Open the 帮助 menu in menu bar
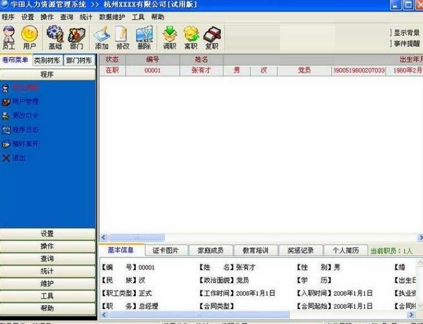Viewport: 423px width, 324px height. tap(158, 17)
